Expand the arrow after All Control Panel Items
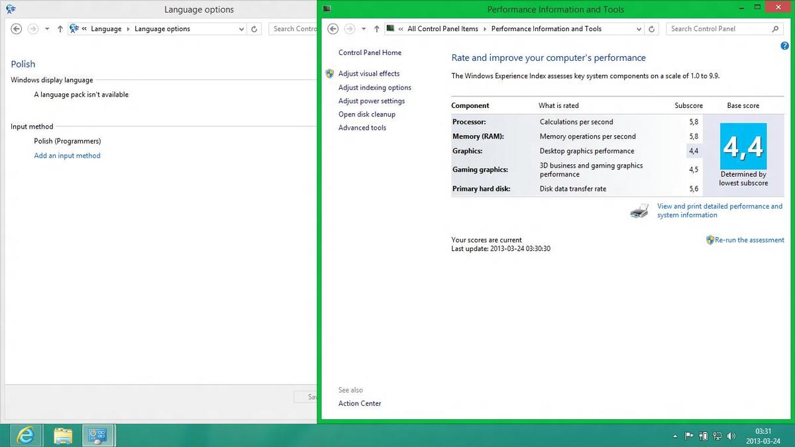The image size is (795, 447). point(485,29)
